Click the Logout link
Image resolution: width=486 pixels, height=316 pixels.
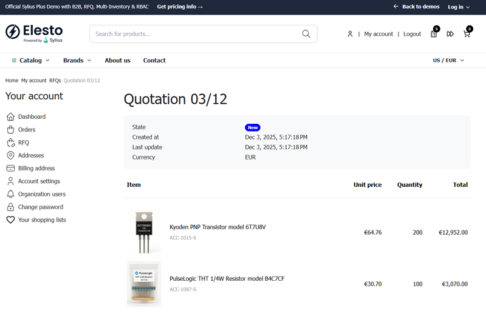coord(412,34)
